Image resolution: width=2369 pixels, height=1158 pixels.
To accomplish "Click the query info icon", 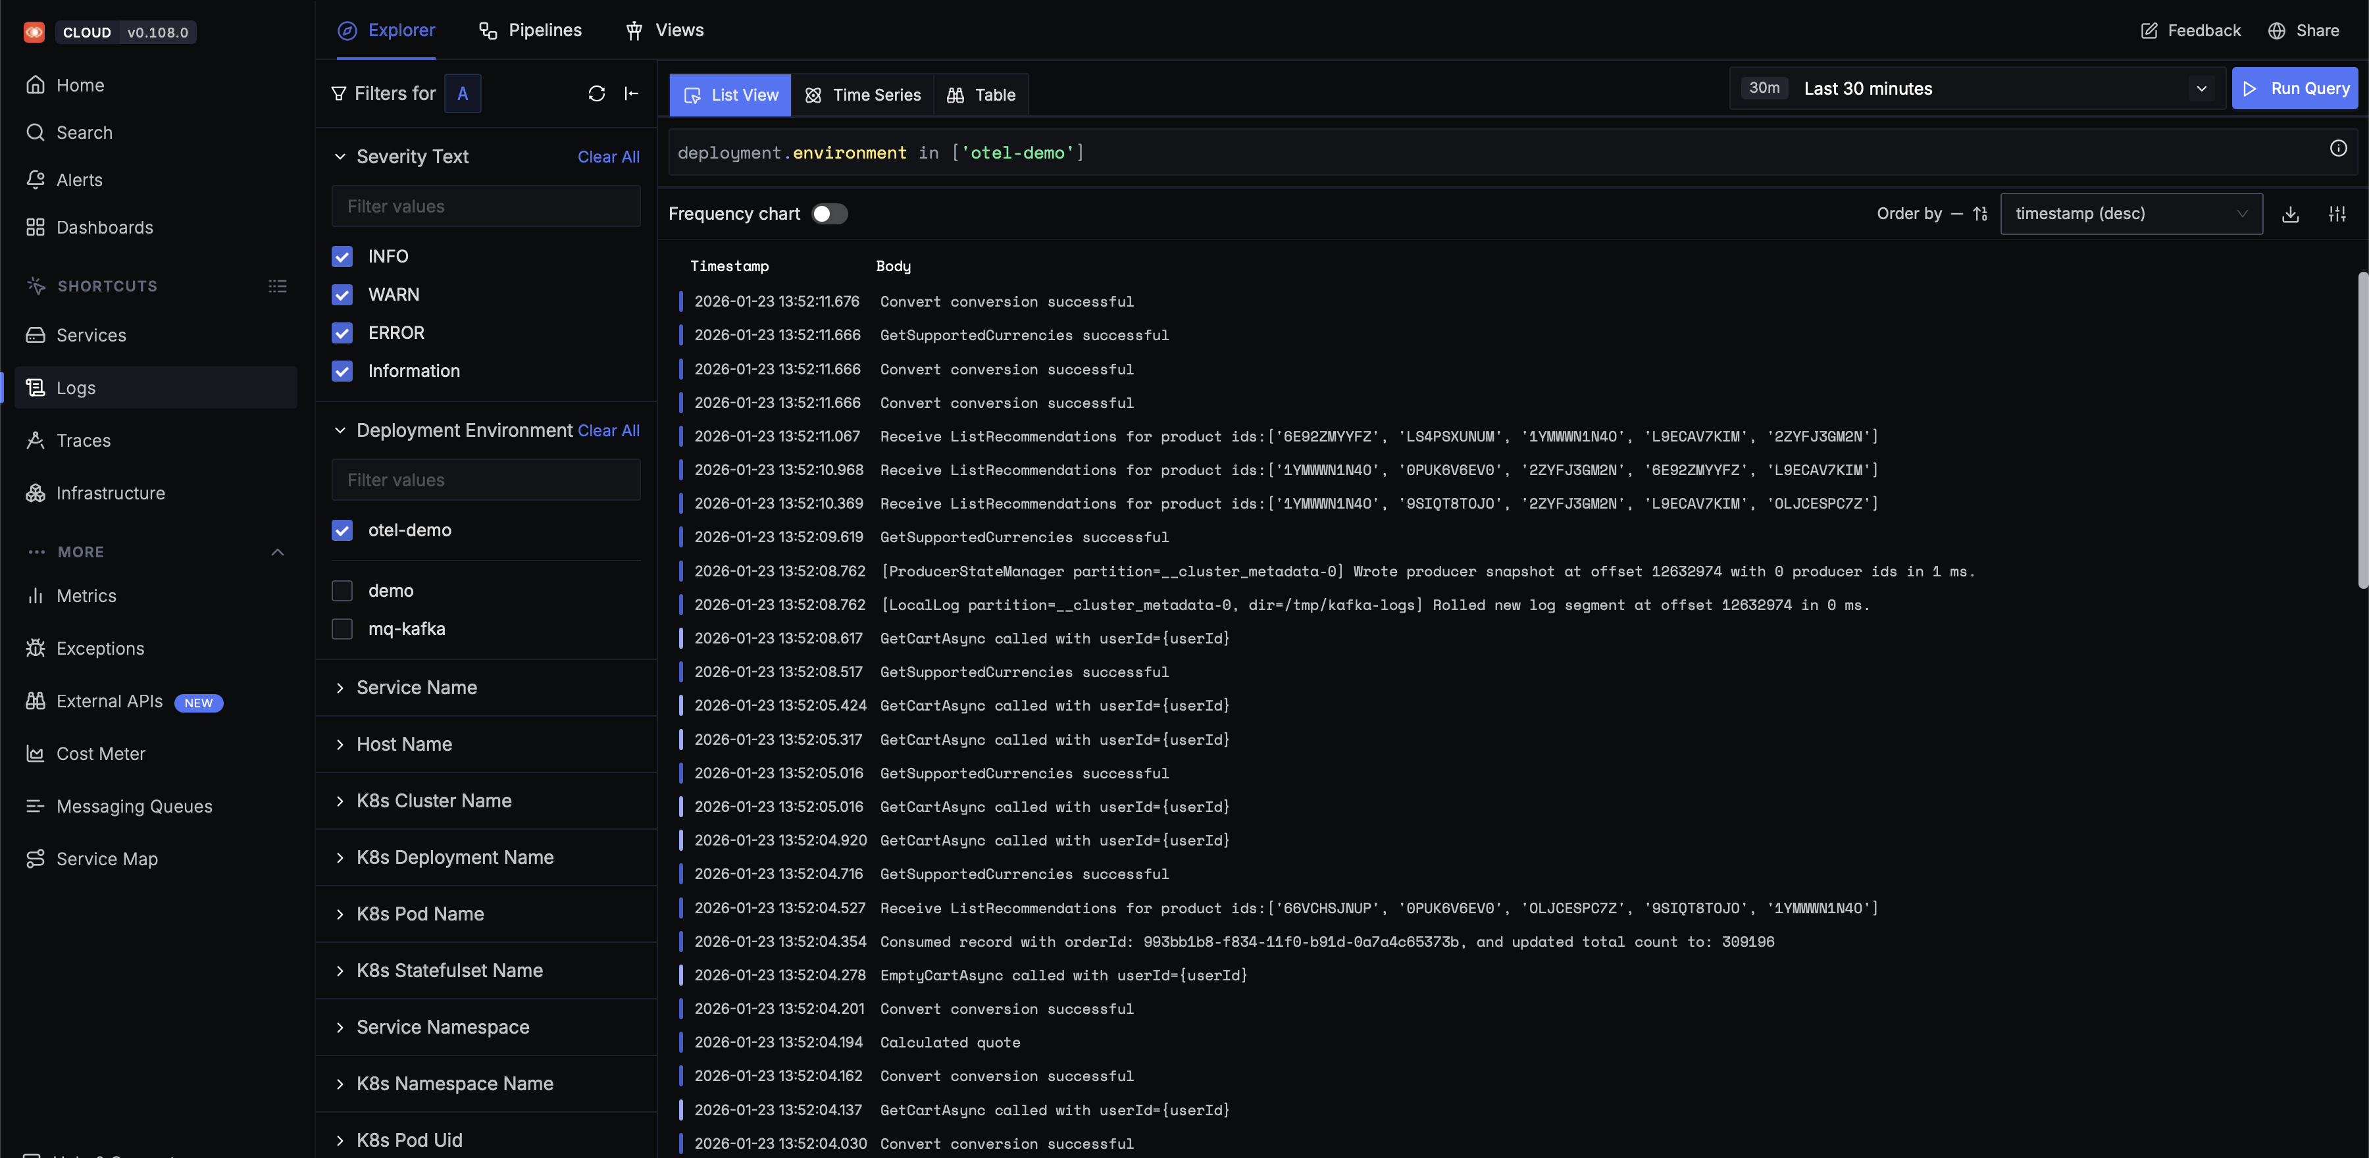I will (x=2337, y=149).
